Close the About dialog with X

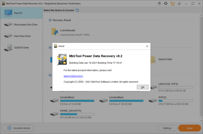pos(147,46)
